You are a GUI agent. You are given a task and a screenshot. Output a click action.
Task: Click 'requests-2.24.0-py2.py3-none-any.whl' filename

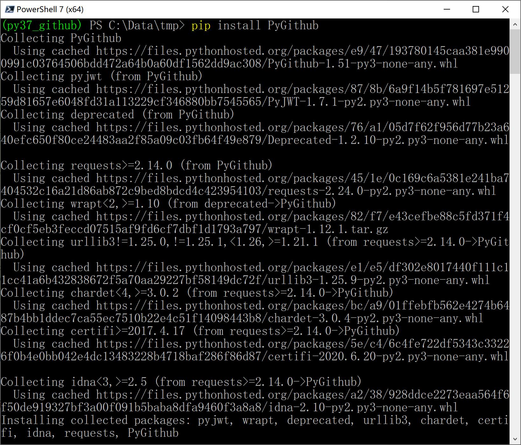(382, 191)
